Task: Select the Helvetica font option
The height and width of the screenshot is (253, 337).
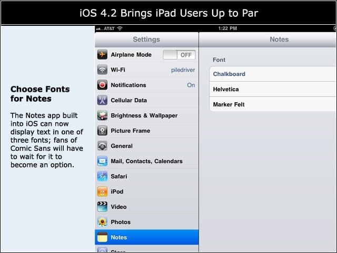Action: [x=273, y=89]
